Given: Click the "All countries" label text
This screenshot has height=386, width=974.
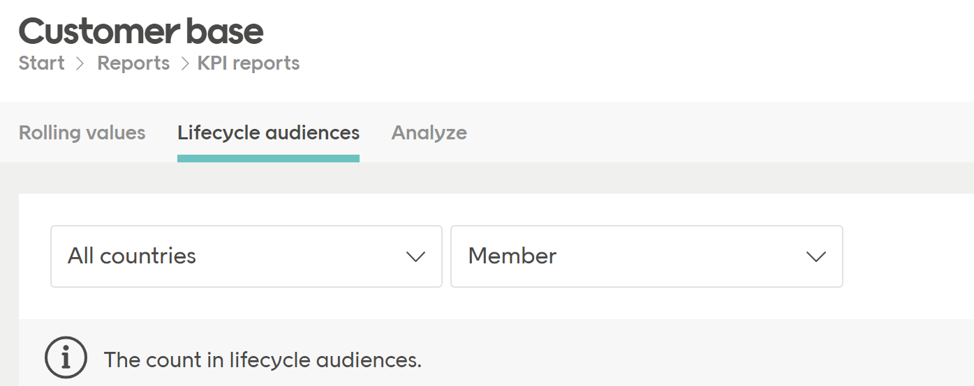Looking at the screenshot, I should 131,256.
